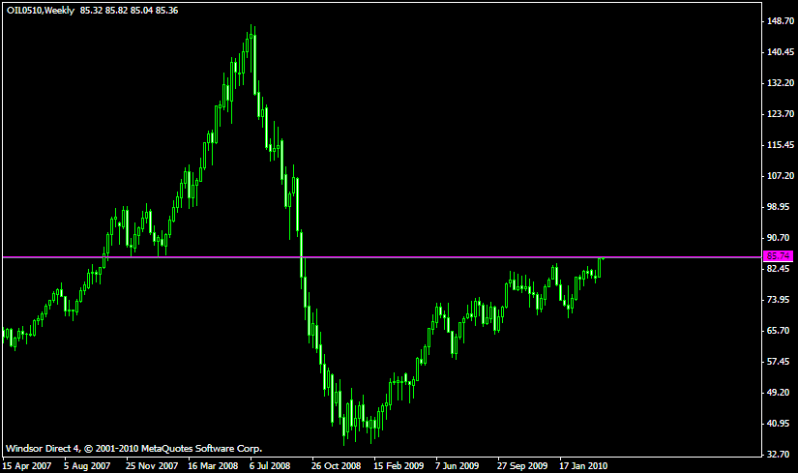
Task: Click the 15 Apr 2007 date label
Action: [26, 465]
